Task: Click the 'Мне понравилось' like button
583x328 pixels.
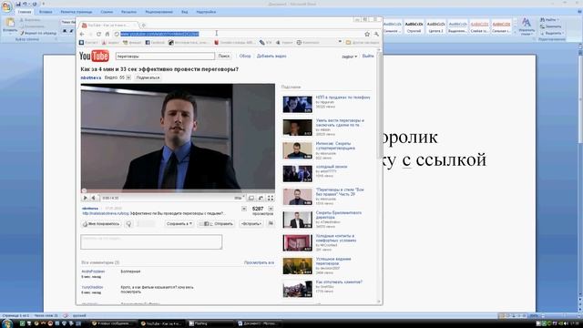Action: pyautogui.click(x=101, y=224)
